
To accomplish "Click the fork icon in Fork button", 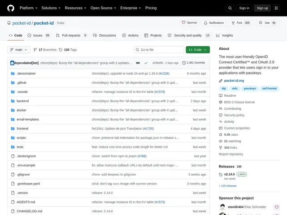I will click(233, 23).
